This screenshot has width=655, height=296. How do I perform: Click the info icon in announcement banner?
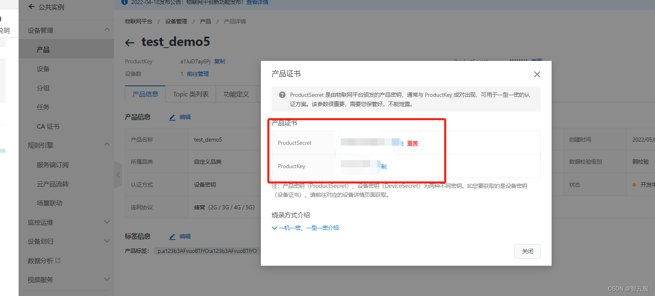coord(124,2)
